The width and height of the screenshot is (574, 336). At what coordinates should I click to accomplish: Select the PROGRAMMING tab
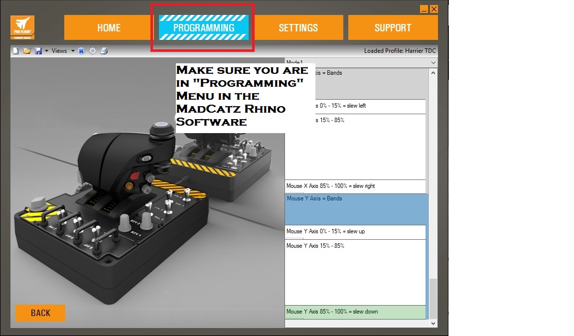[203, 28]
